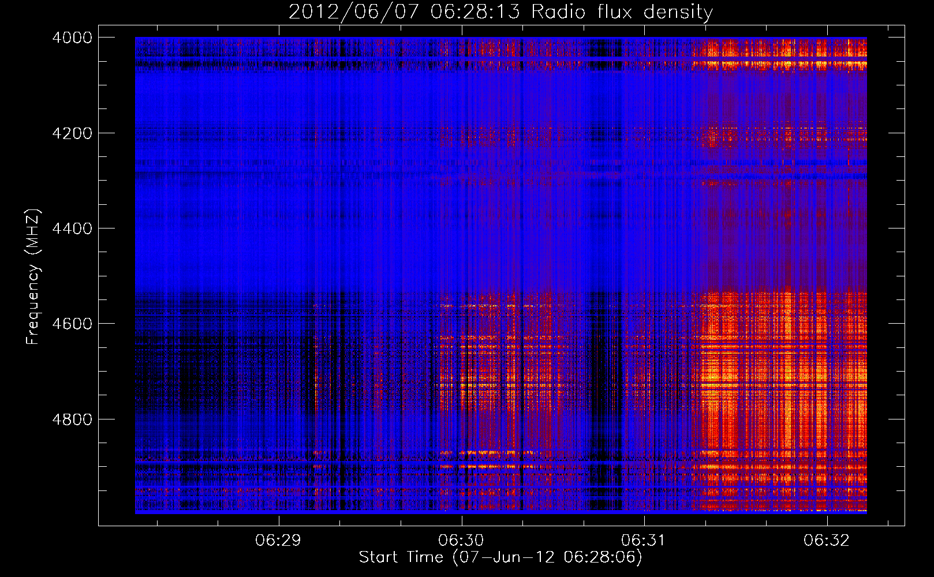Click the 06:31 time tick label

point(644,540)
